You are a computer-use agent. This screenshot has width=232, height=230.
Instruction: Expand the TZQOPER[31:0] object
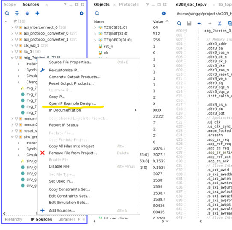click(x=95, y=40)
